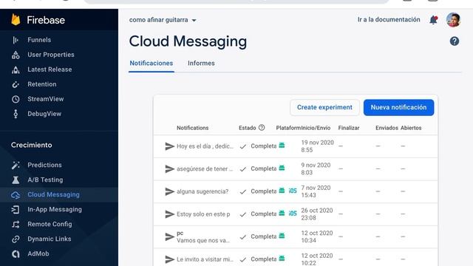Click date '19 nov 2020 8:55'
This screenshot has width=473, height=266.
pos(317,146)
